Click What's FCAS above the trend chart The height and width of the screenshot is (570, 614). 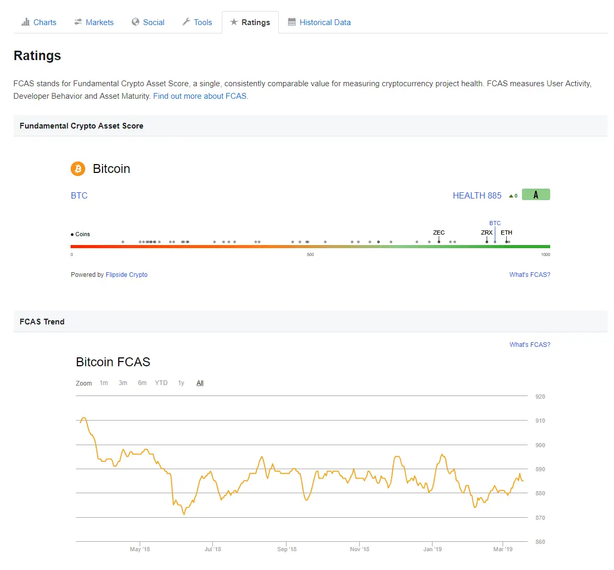(x=530, y=345)
